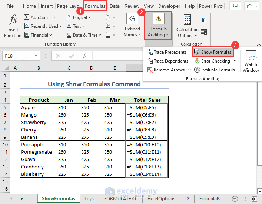
Task: Switch to the Review ribbon tab
Action: [x=132, y=6]
